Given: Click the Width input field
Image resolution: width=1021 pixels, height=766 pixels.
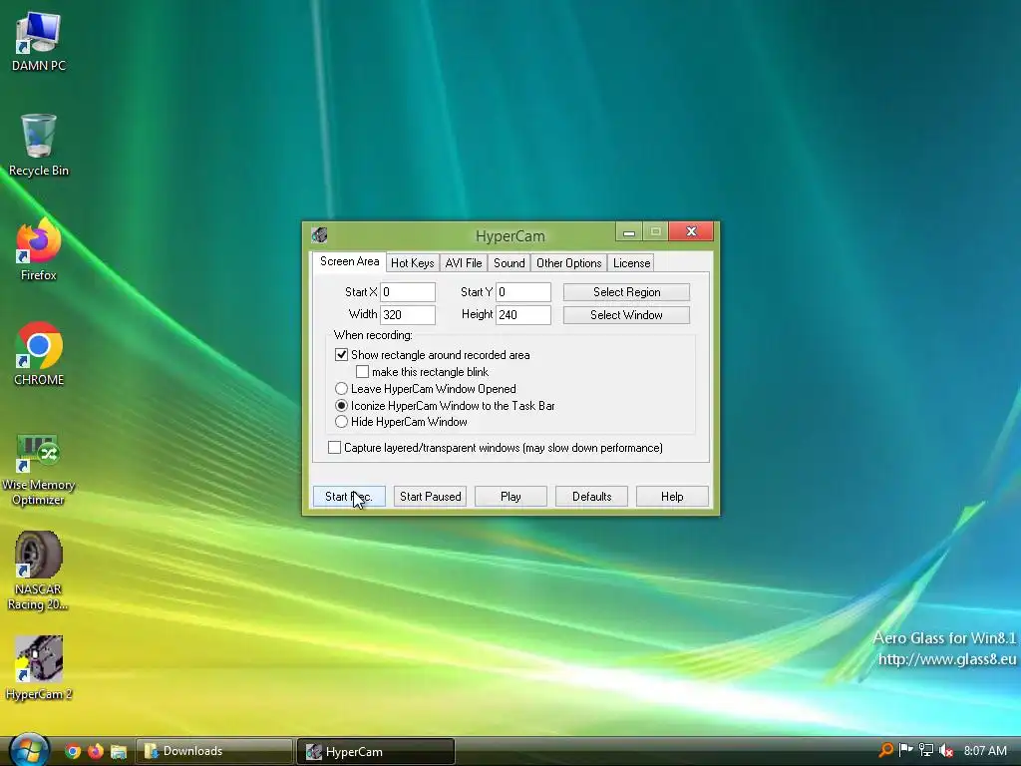Looking at the screenshot, I should (408, 315).
